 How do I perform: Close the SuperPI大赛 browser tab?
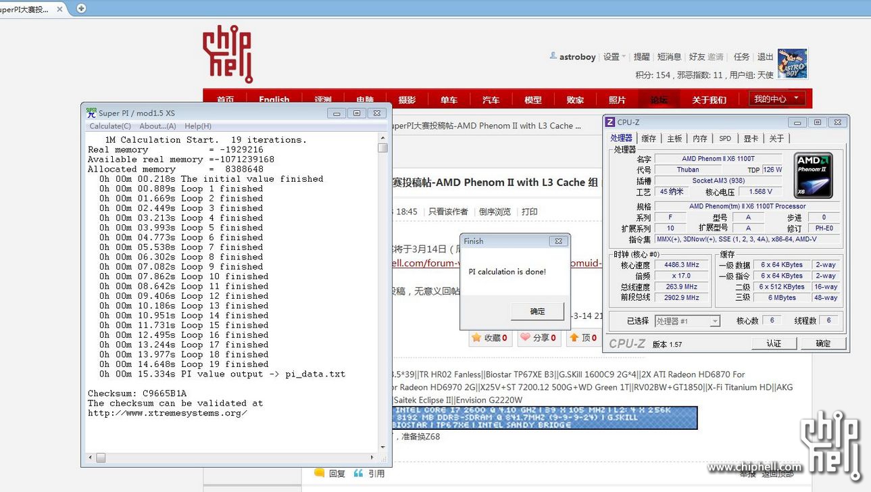click(59, 9)
